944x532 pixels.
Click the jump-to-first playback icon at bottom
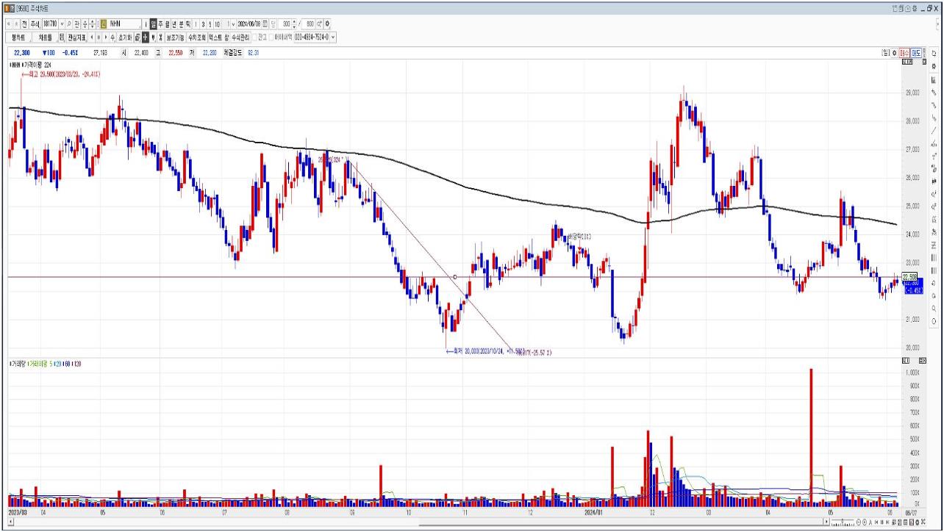tap(876, 522)
